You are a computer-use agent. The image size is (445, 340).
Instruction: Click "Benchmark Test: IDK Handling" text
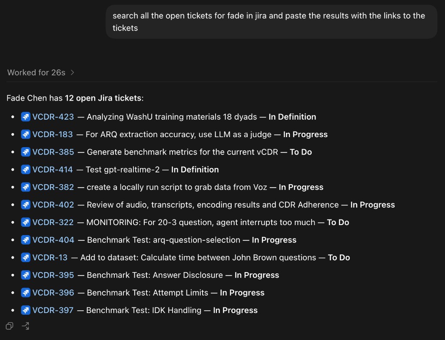click(143, 310)
